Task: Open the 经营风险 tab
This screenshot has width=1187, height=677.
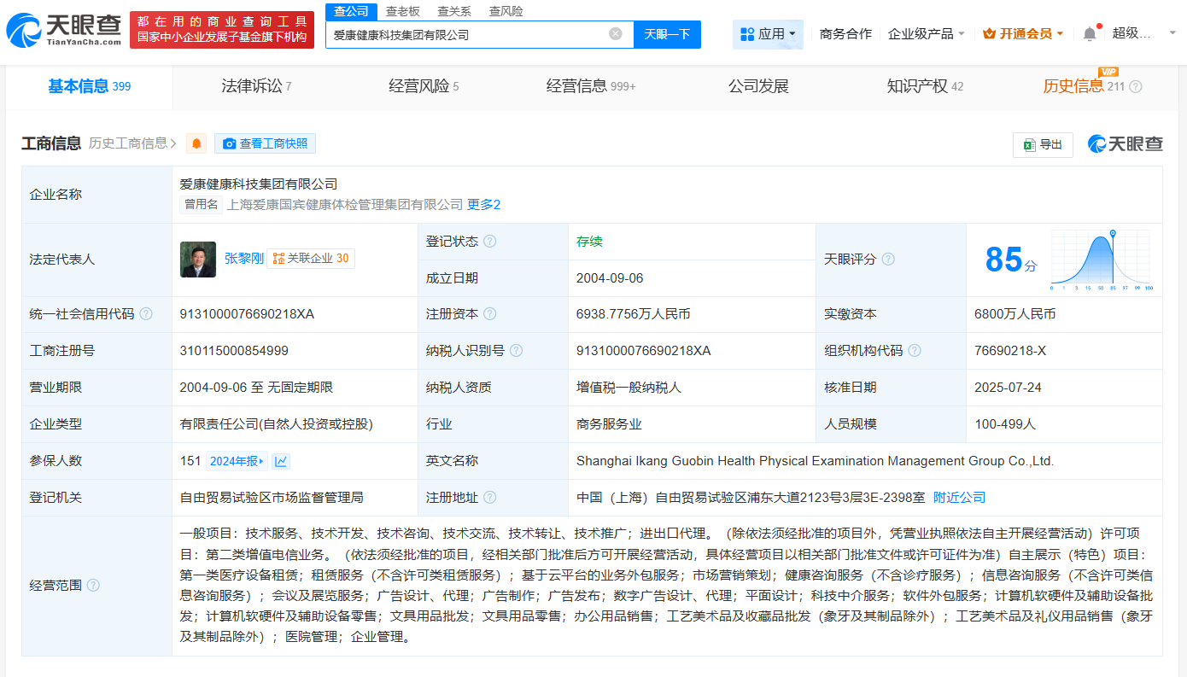Action: [424, 86]
